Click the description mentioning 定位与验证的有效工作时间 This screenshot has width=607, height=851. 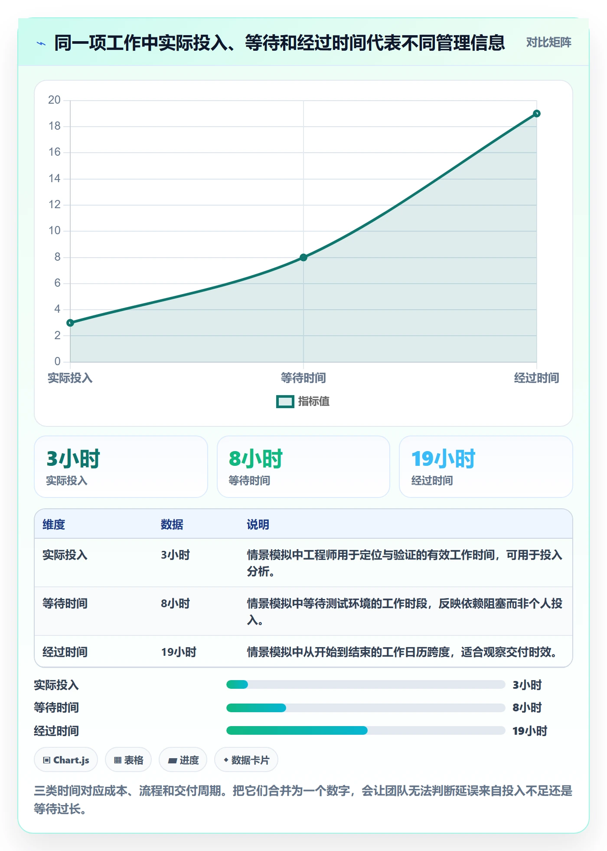[405, 563]
